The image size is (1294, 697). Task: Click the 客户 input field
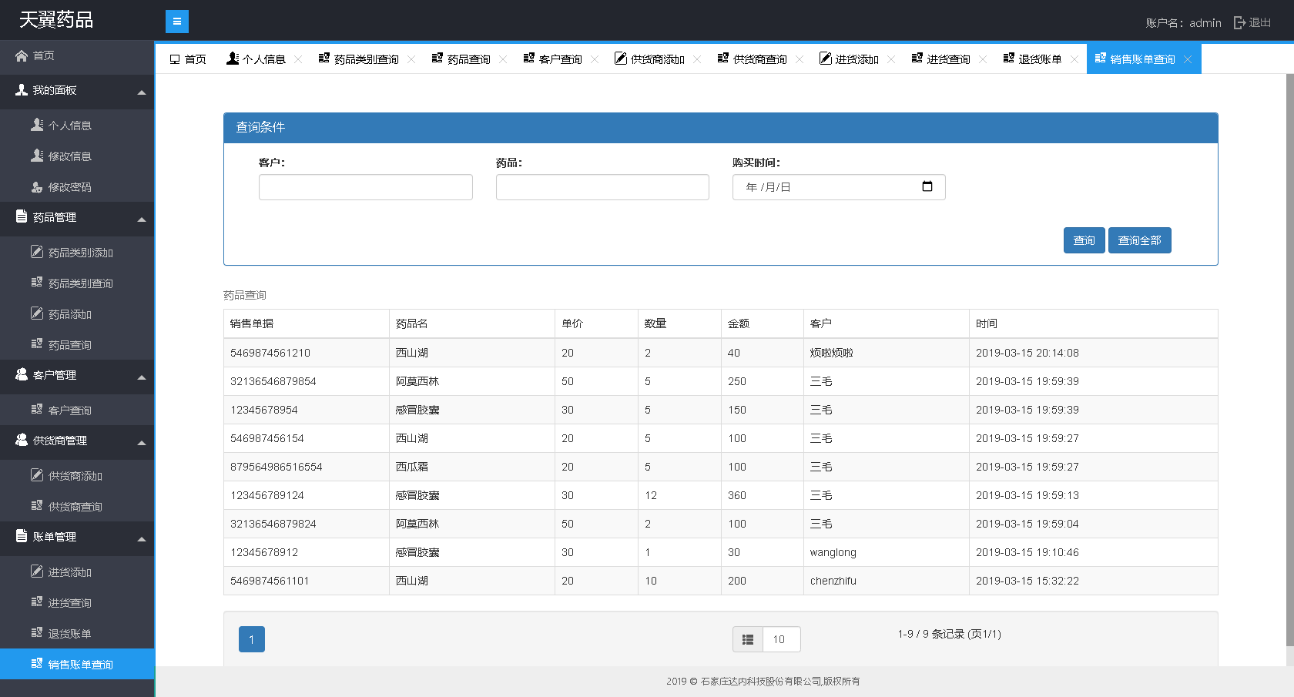[366, 187]
